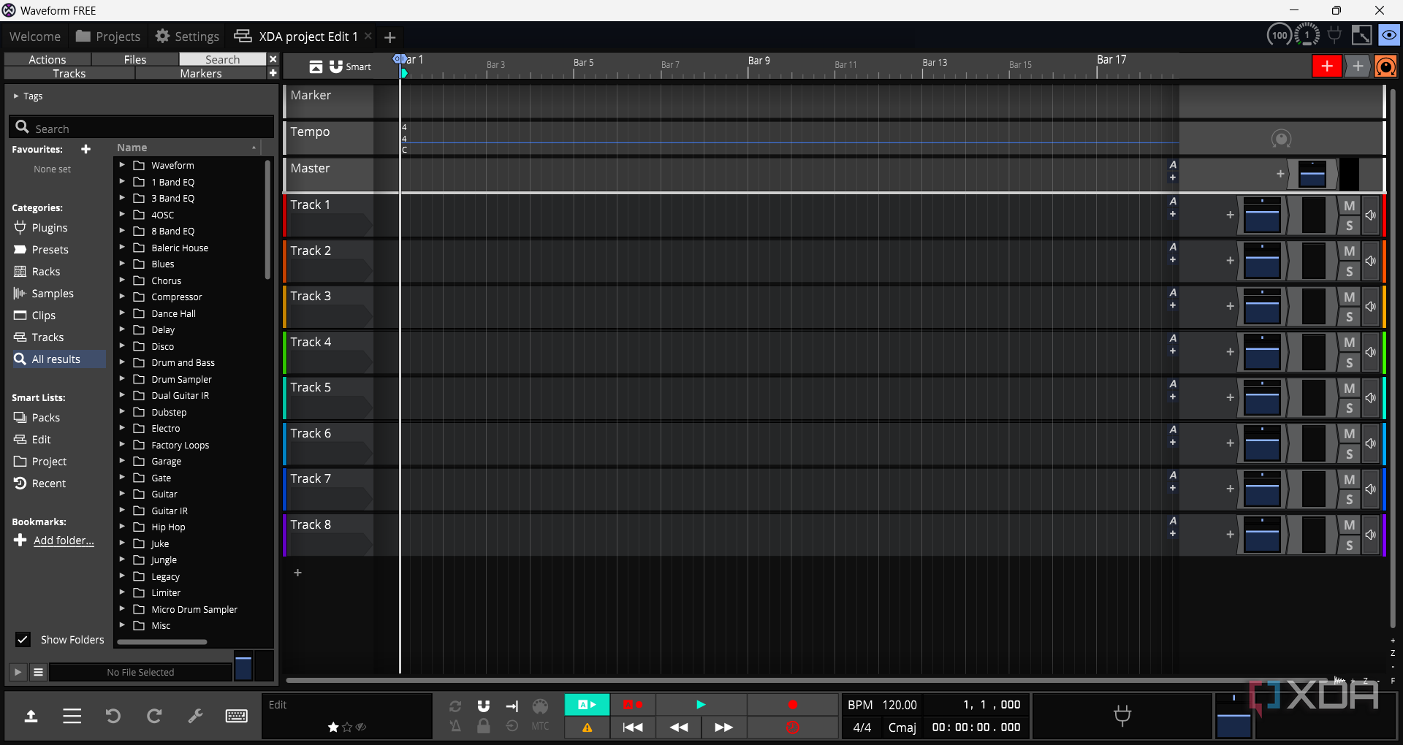Uncheck the Show Folders checkbox
The image size is (1403, 745).
[23, 640]
